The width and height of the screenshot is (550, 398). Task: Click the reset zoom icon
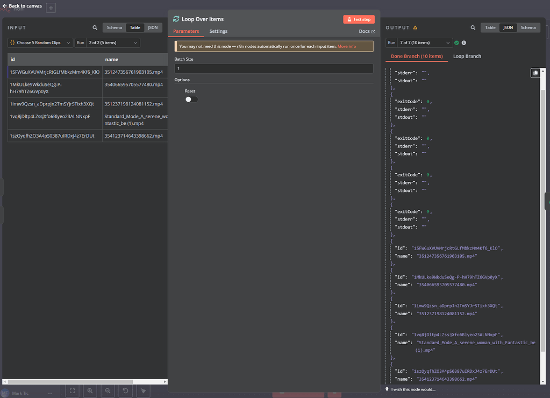[125, 390]
